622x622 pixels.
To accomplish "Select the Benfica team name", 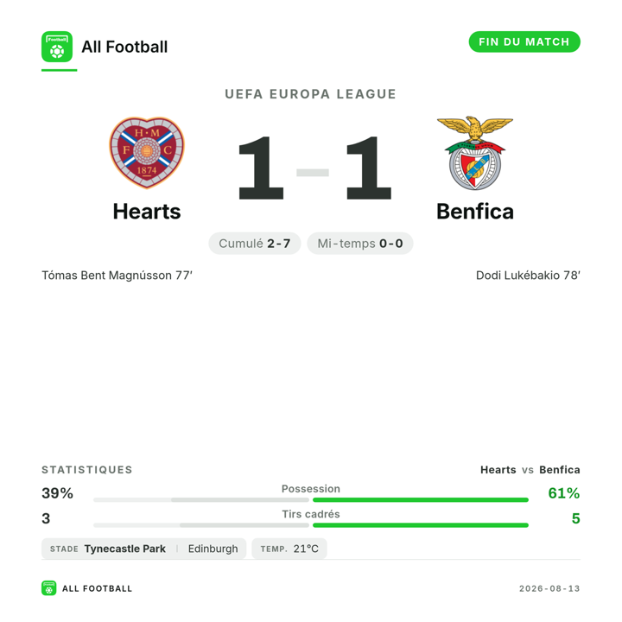I will (475, 212).
